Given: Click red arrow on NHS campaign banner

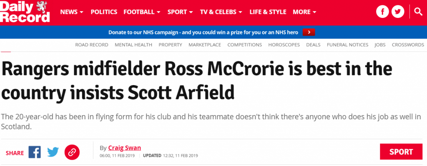Looking at the screenshot, I should [x=309, y=32].
